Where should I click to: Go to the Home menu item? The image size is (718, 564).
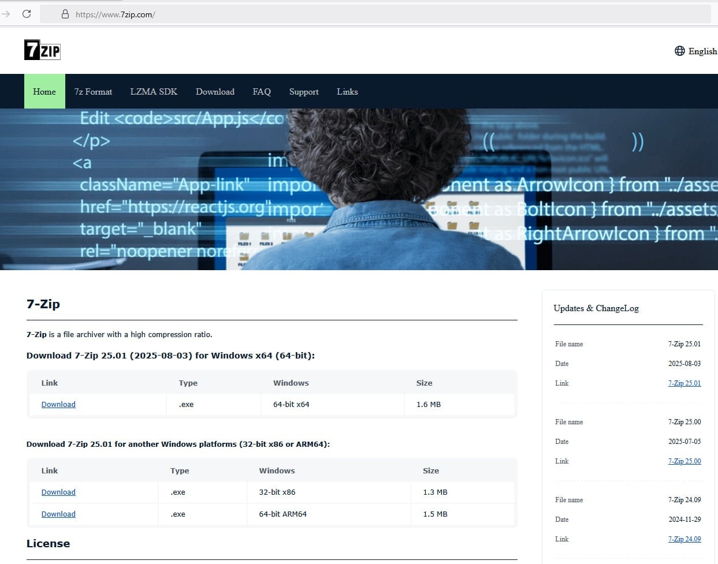click(x=44, y=91)
